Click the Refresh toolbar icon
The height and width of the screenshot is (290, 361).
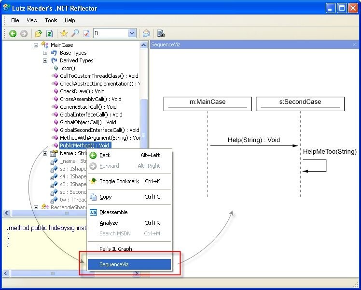coord(50,34)
